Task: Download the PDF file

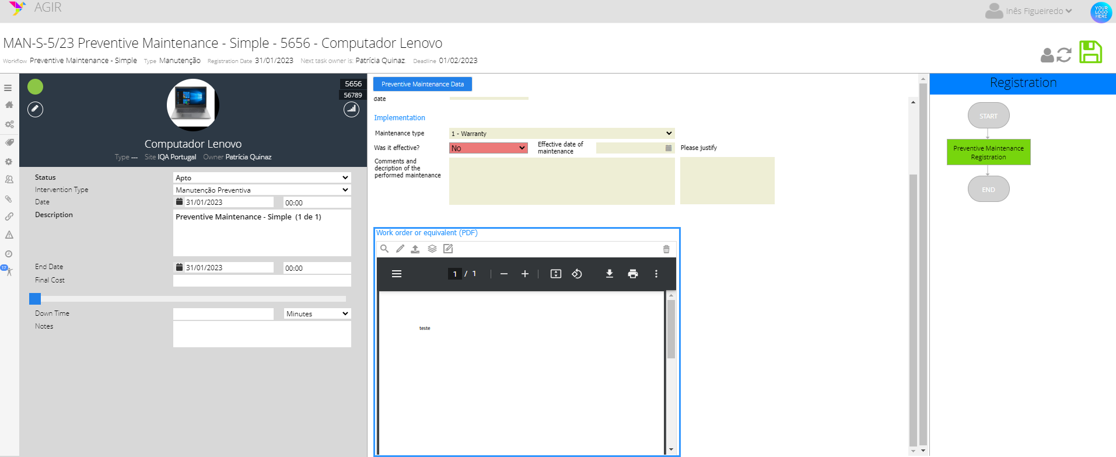Action: [610, 274]
